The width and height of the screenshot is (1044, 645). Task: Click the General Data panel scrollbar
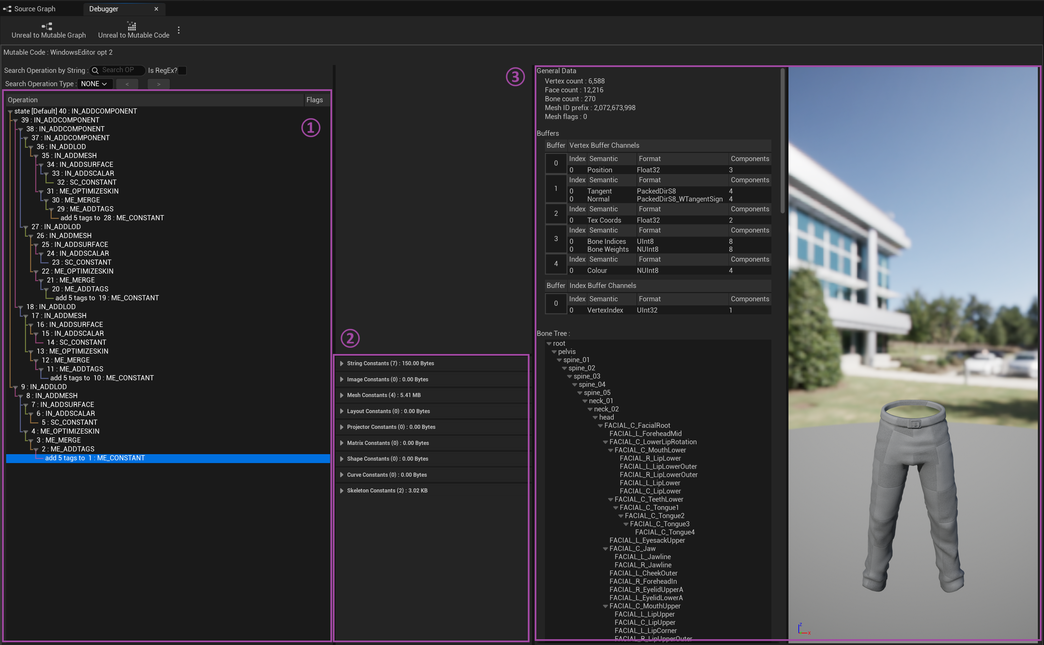782,141
